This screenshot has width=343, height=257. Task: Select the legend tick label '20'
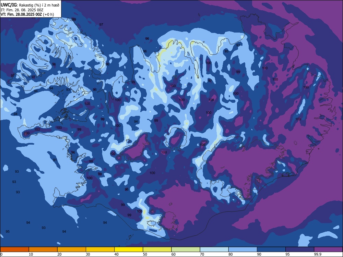(59, 254)
